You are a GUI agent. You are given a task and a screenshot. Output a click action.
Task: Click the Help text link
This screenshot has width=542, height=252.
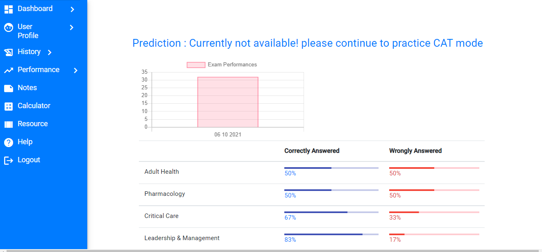tap(25, 142)
